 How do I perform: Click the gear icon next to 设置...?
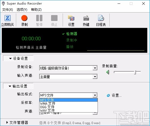108,95
